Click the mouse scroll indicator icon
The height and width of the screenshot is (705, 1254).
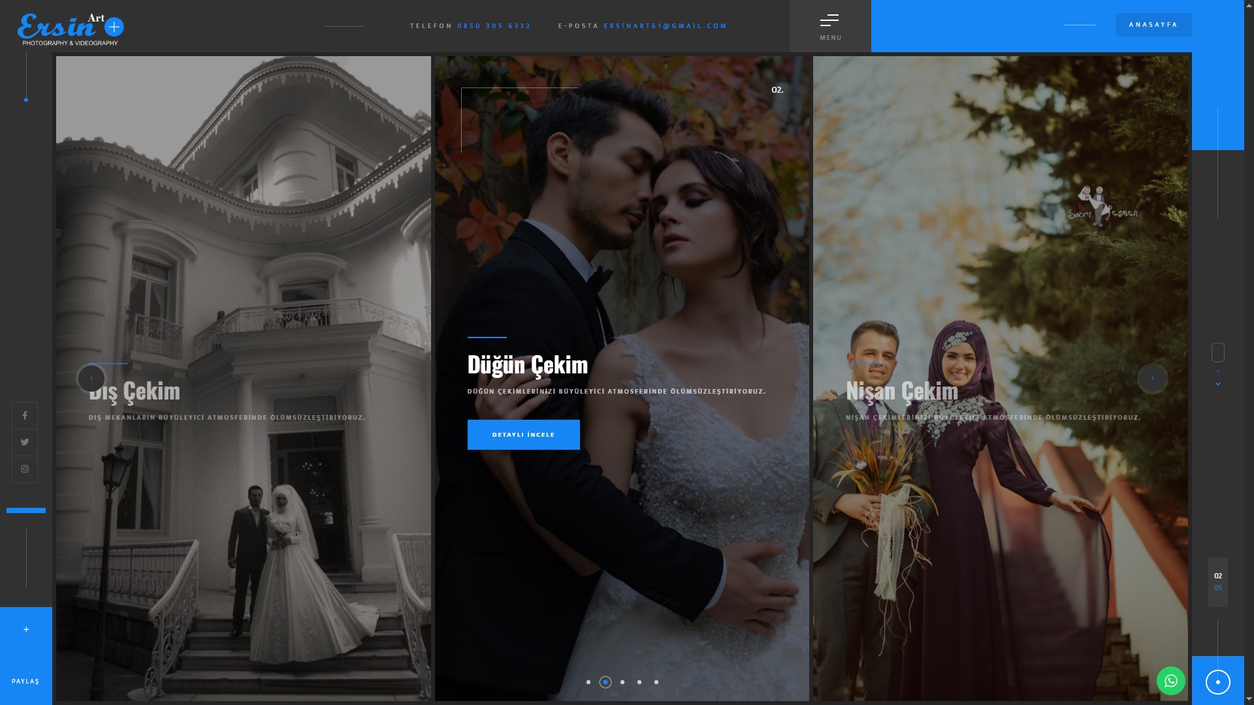tap(1217, 352)
